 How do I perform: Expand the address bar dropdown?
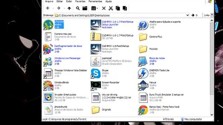click(x=187, y=15)
